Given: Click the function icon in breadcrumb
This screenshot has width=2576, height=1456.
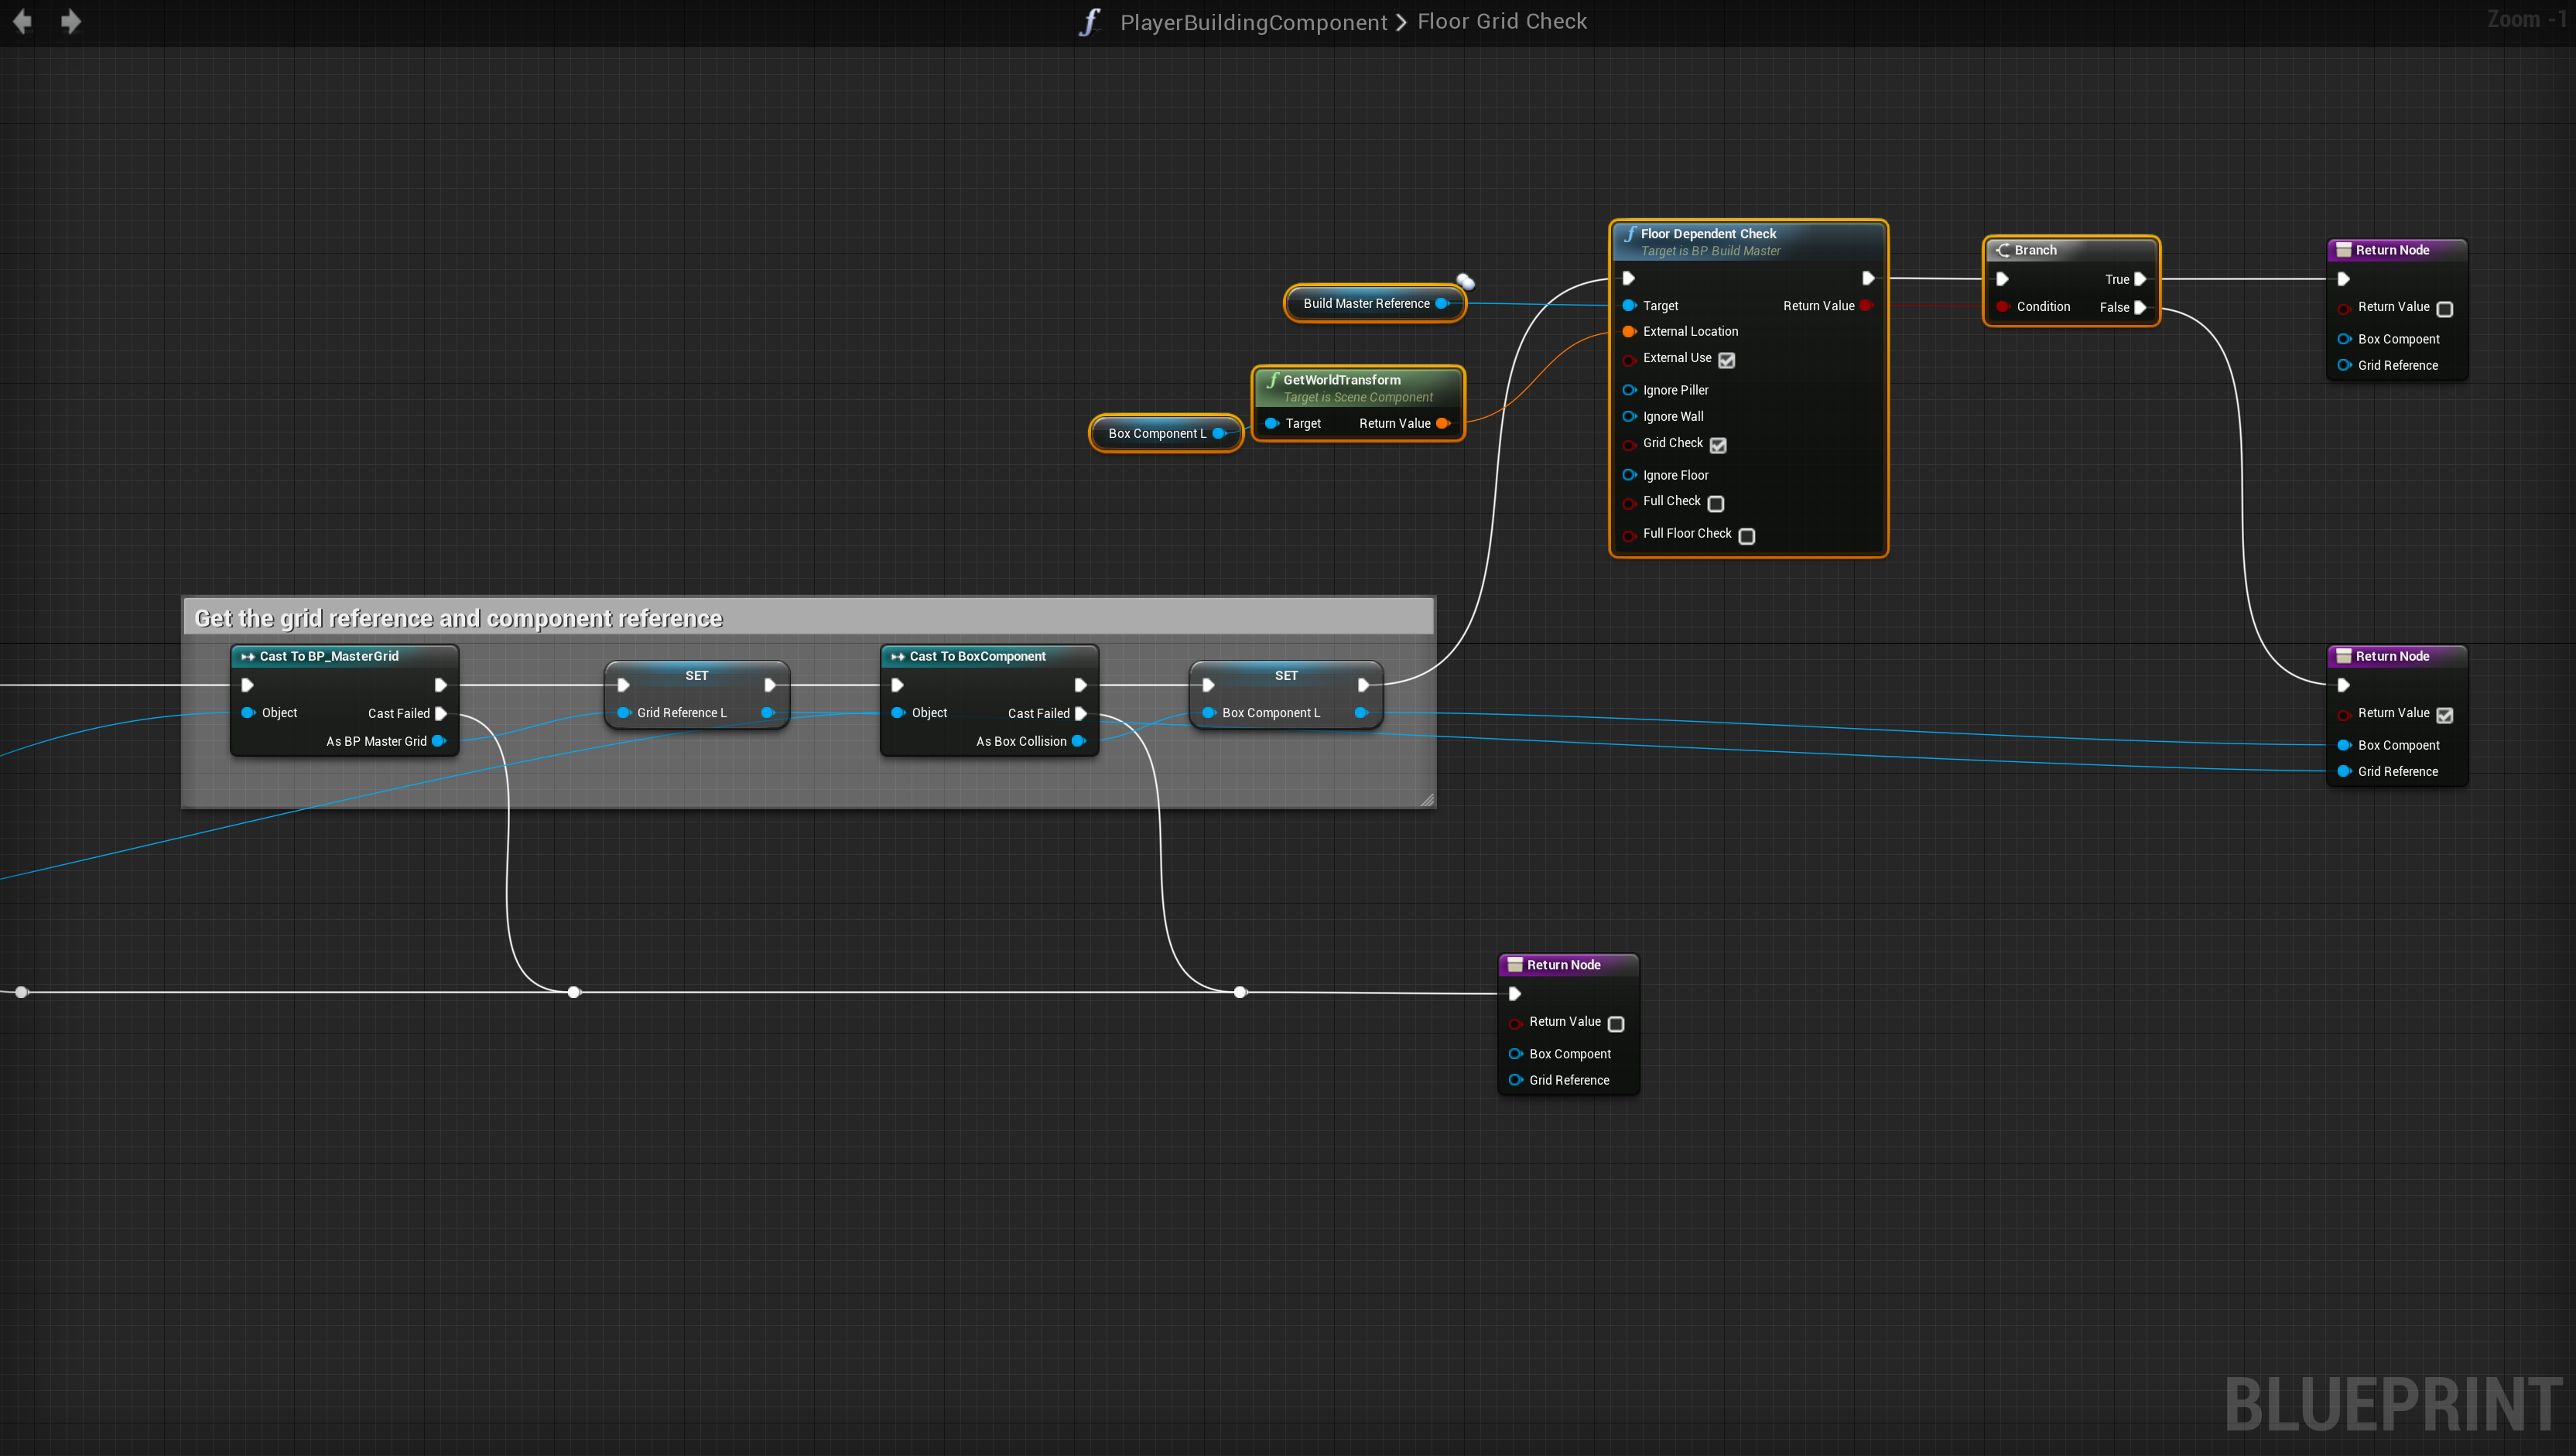Looking at the screenshot, I should [1089, 22].
